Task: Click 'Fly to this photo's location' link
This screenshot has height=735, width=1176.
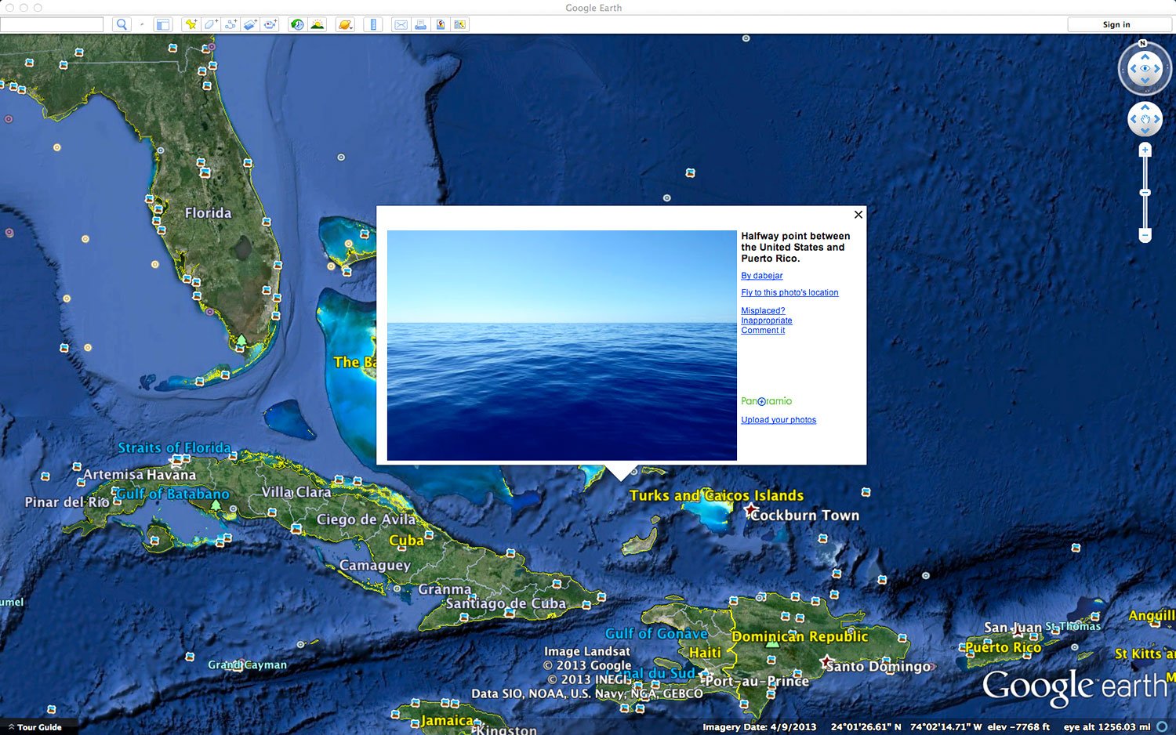Action: [x=789, y=293]
